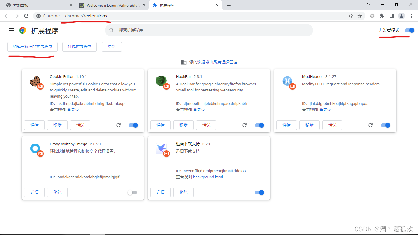Click 移除 for Proxy SwitchyOmega
418x235 pixels.
(57, 192)
